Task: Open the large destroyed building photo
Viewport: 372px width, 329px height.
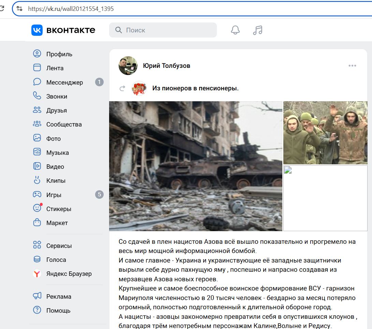Action: (195, 166)
